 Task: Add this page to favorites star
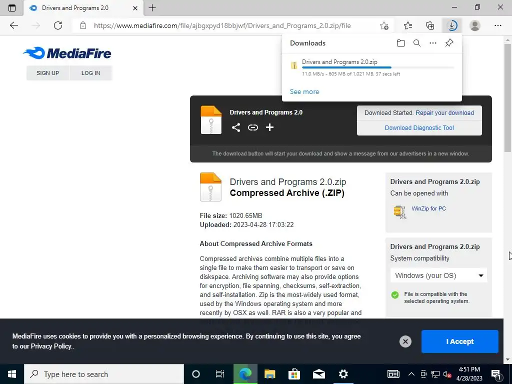point(384,25)
